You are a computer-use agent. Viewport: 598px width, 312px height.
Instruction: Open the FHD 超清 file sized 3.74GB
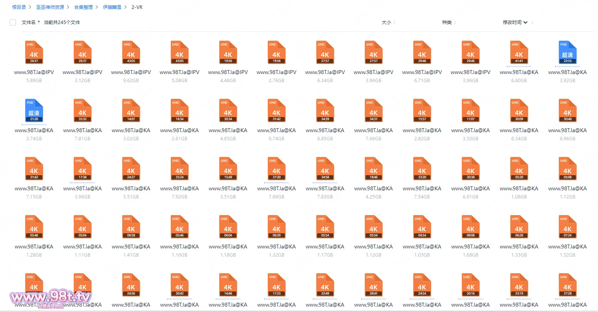click(34, 110)
